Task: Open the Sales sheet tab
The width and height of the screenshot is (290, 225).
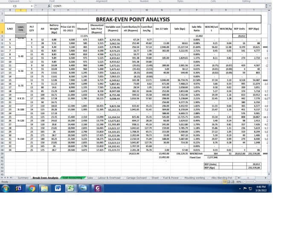Action: click(90, 178)
